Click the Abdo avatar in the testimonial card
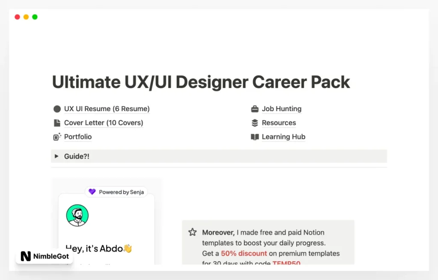Viewport: 438px width, 280px height. pyautogui.click(x=77, y=215)
